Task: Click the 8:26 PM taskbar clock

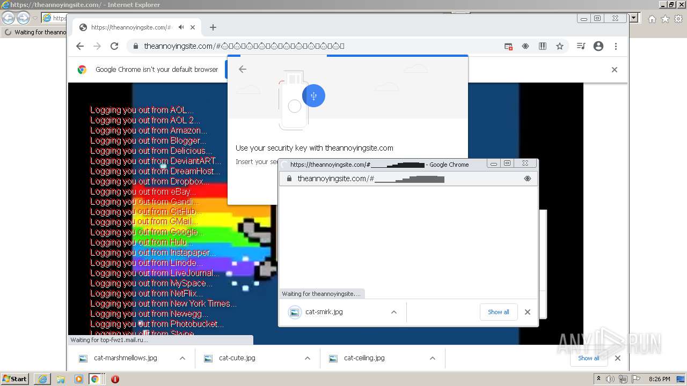Action: [x=659, y=379]
